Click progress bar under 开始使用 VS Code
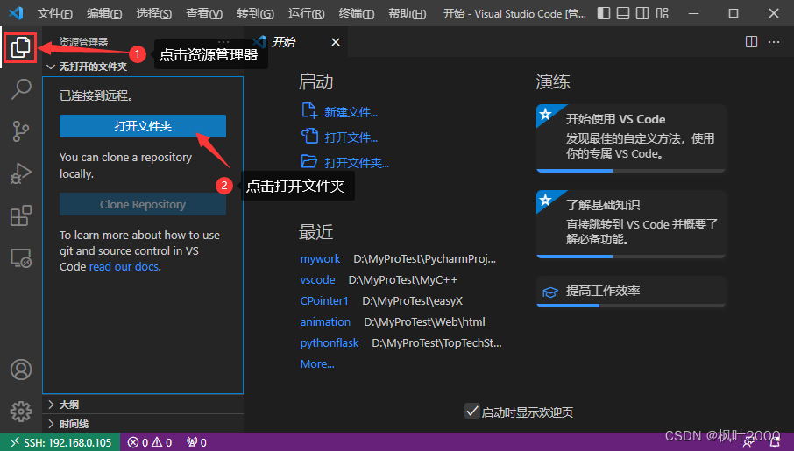This screenshot has width=794, height=451. pyautogui.click(x=631, y=171)
